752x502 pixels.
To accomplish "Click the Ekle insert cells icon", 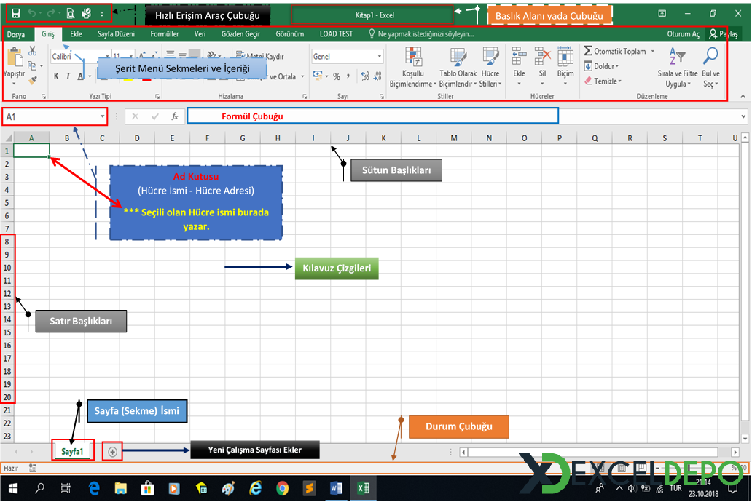I will click(x=519, y=56).
